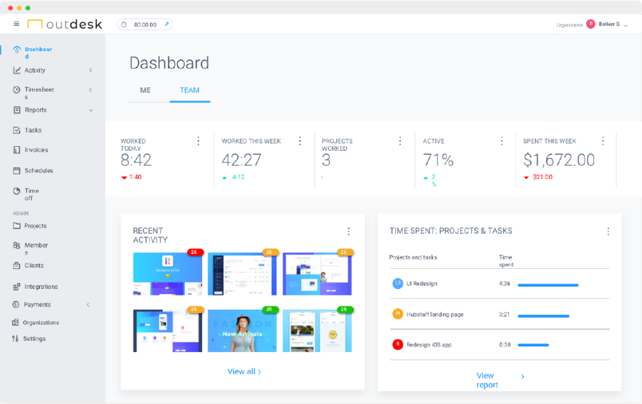Open Worked Today card options menu
The width and height of the screenshot is (642, 404).
(x=198, y=141)
